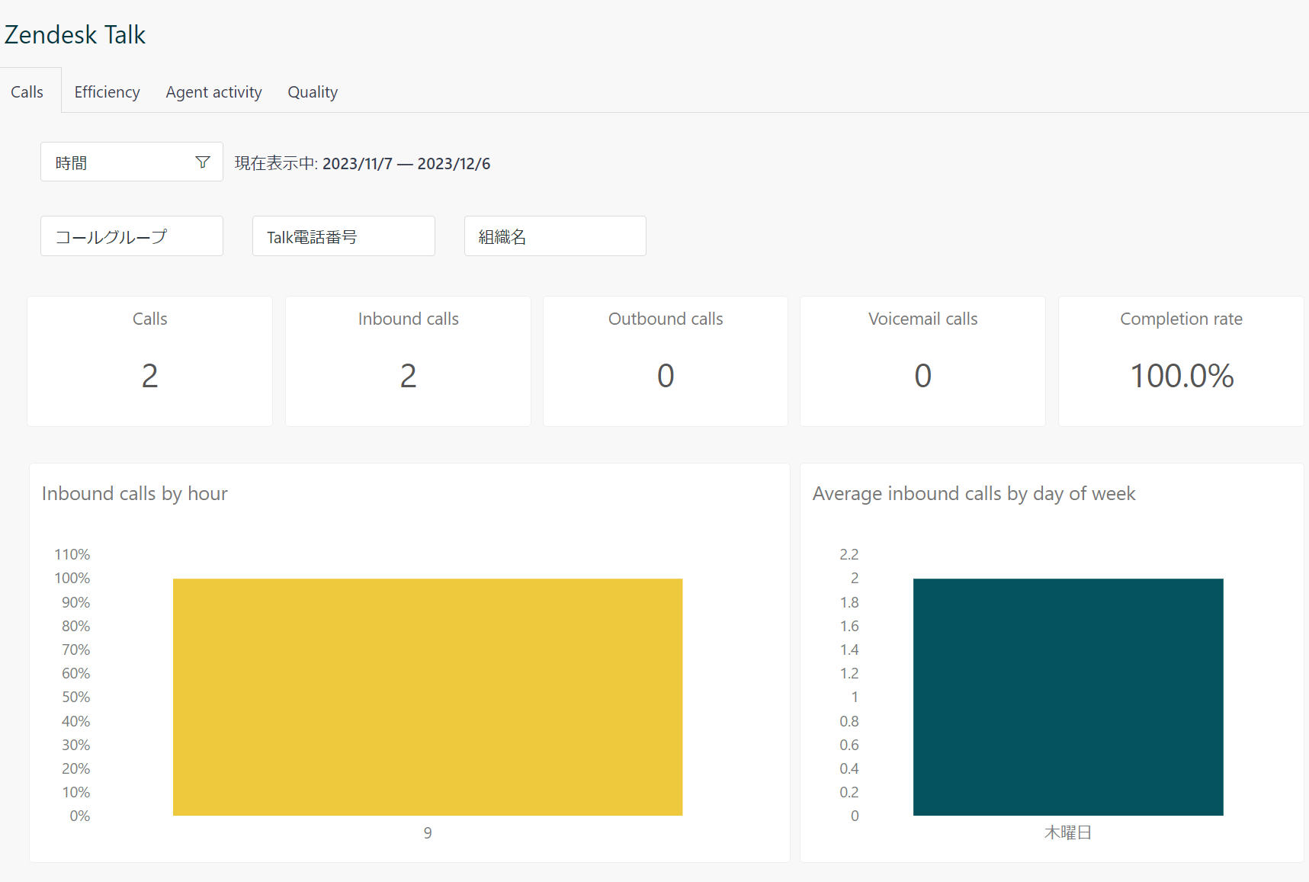
Task: Open the コールグループ filter
Action: pos(131,236)
